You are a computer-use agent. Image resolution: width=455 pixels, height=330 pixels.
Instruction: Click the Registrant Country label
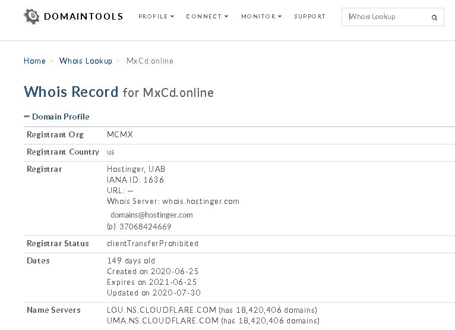(63, 152)
